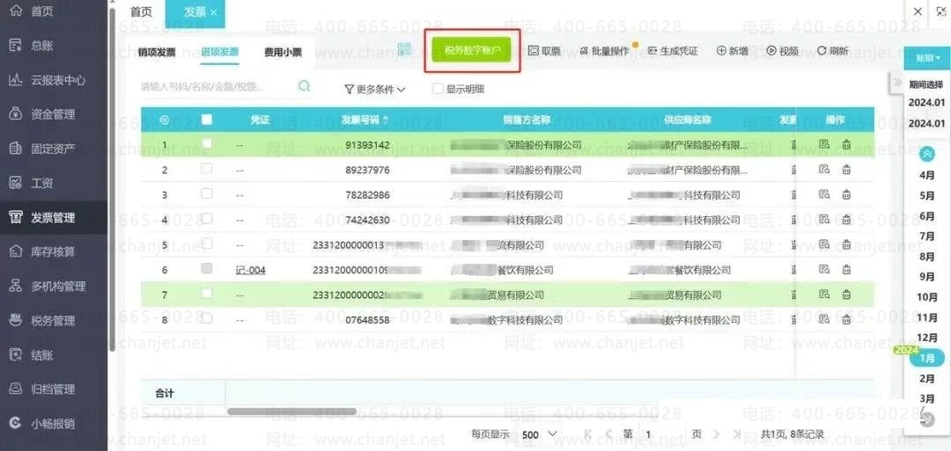The width and height of the screenshot is (951, 451).
Task: Close the 发票 tab
Action: pyautogui.click(x=214, y=13)
